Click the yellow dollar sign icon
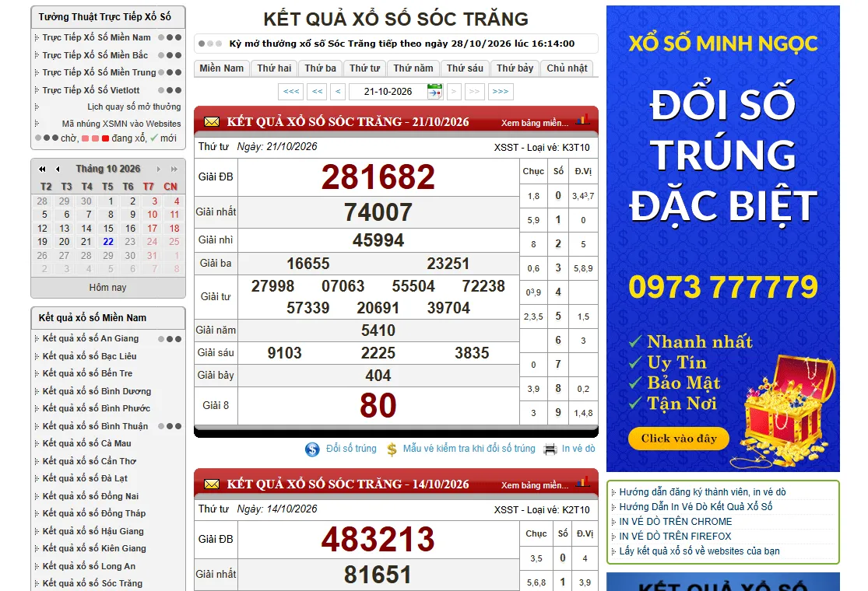This screenshot has height=591, width=868. point(392,449)
